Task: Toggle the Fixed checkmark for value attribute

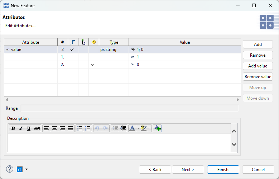Action: (x=73, y=50)
